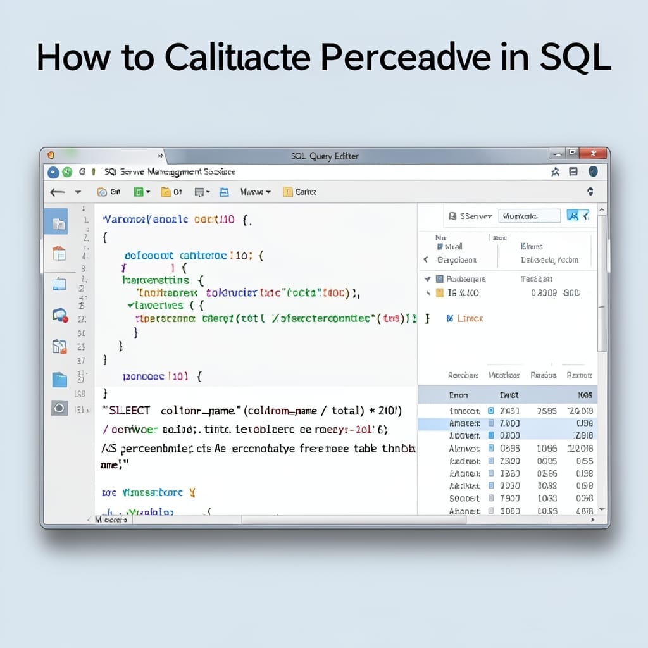Click the vertical scrollbar thumb on the right edge
The height and width of the screenshot is (648, 648).
[x=602, y=283]
